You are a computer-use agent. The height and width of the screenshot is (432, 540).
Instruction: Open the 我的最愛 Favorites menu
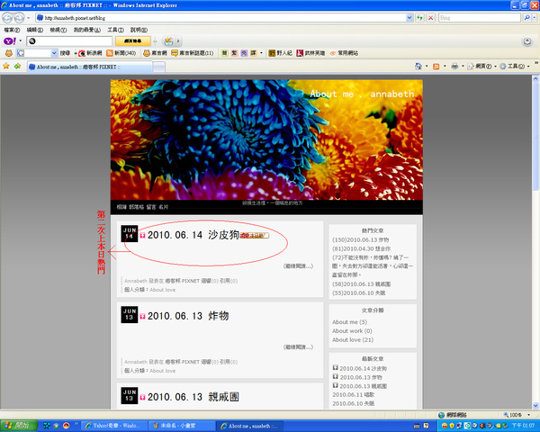click(86, 30)
